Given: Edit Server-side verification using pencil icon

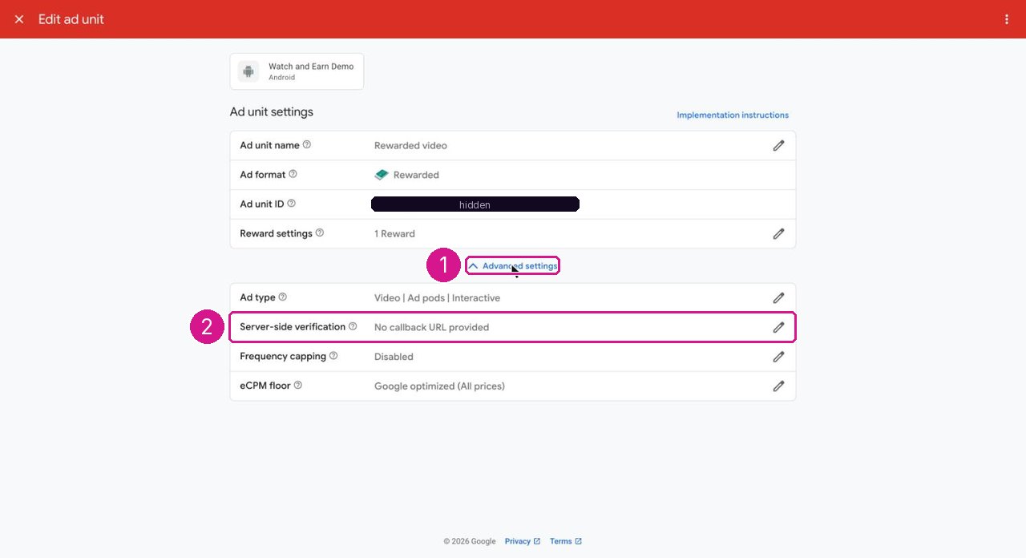Looking at the screenshot, I should 778,327.
